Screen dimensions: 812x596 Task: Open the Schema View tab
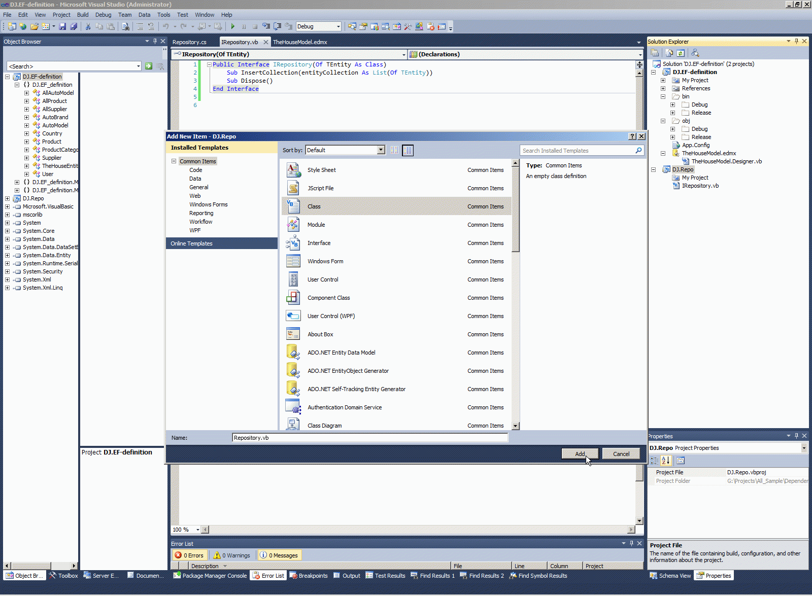(670, 576)
